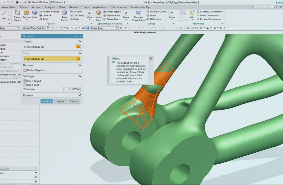Select Convergent Body (24) in navigator
The width and height of the screenshot is (283, 185).
pos(11,75)
